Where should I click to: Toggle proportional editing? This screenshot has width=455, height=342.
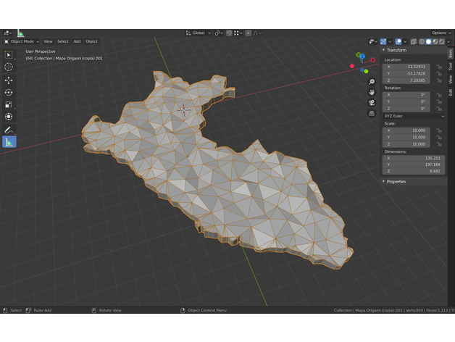tap(248, 33)
